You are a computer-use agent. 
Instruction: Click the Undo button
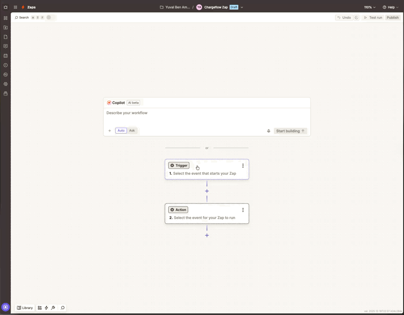tap(344, 18)
